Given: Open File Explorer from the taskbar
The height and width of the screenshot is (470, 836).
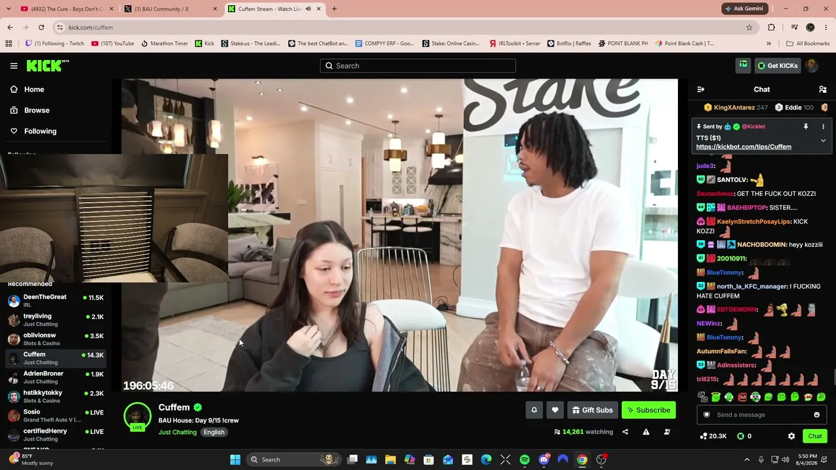Looking at the screenshot, I should 391,460.
